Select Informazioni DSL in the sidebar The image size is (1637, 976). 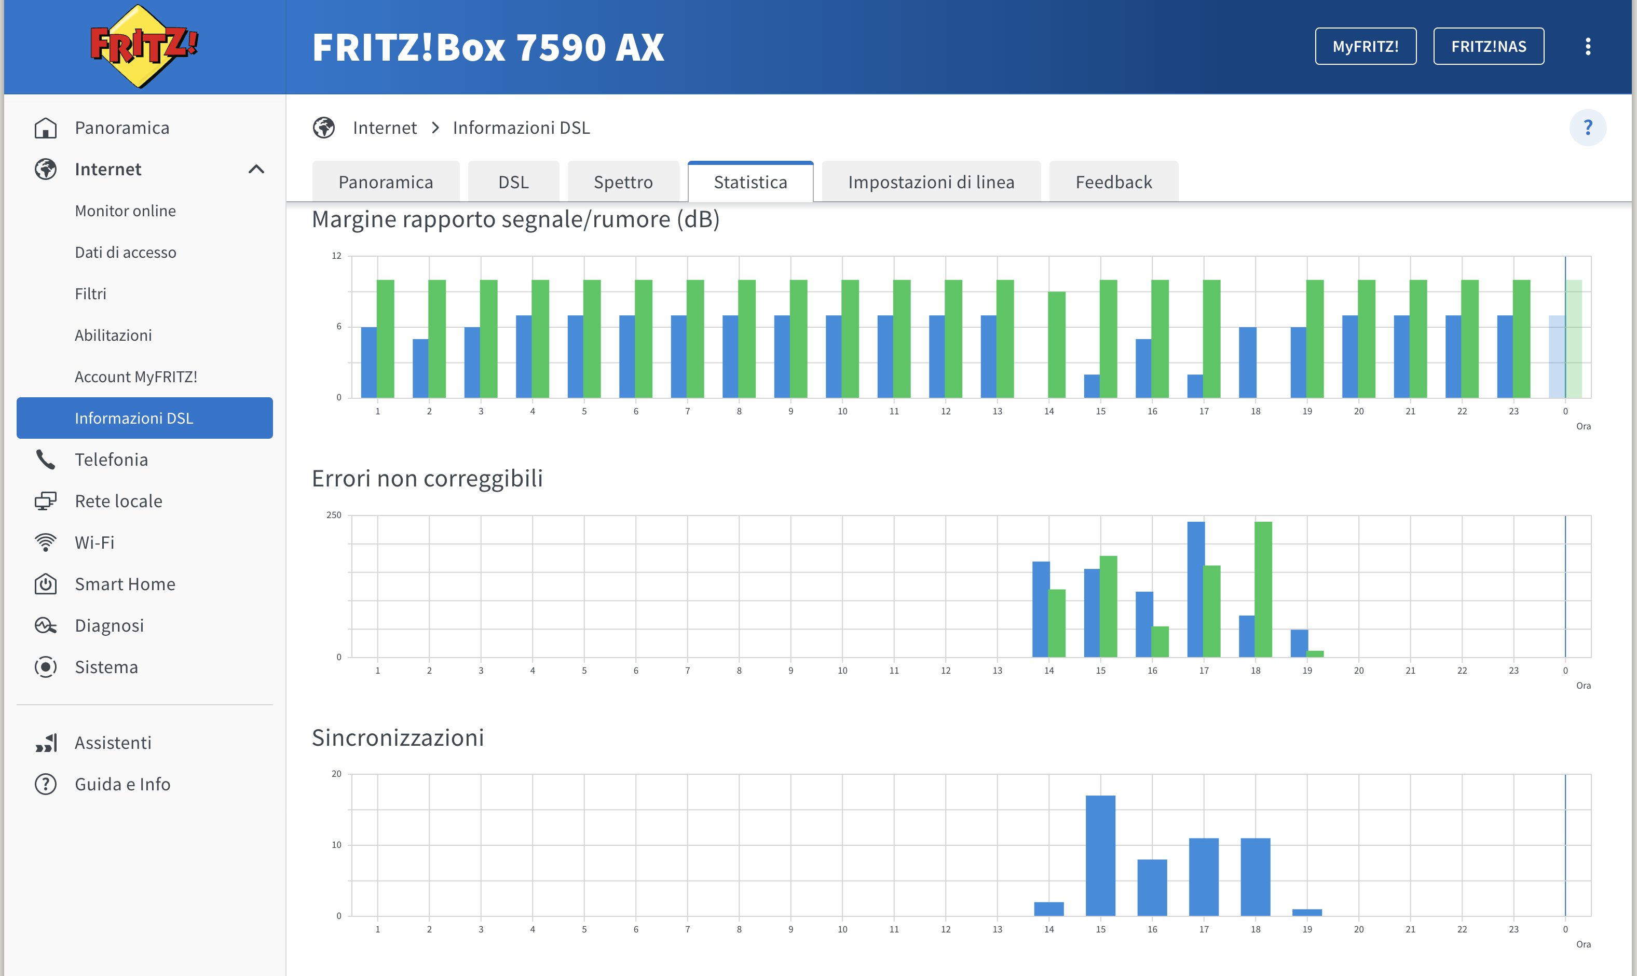(145, 417)
